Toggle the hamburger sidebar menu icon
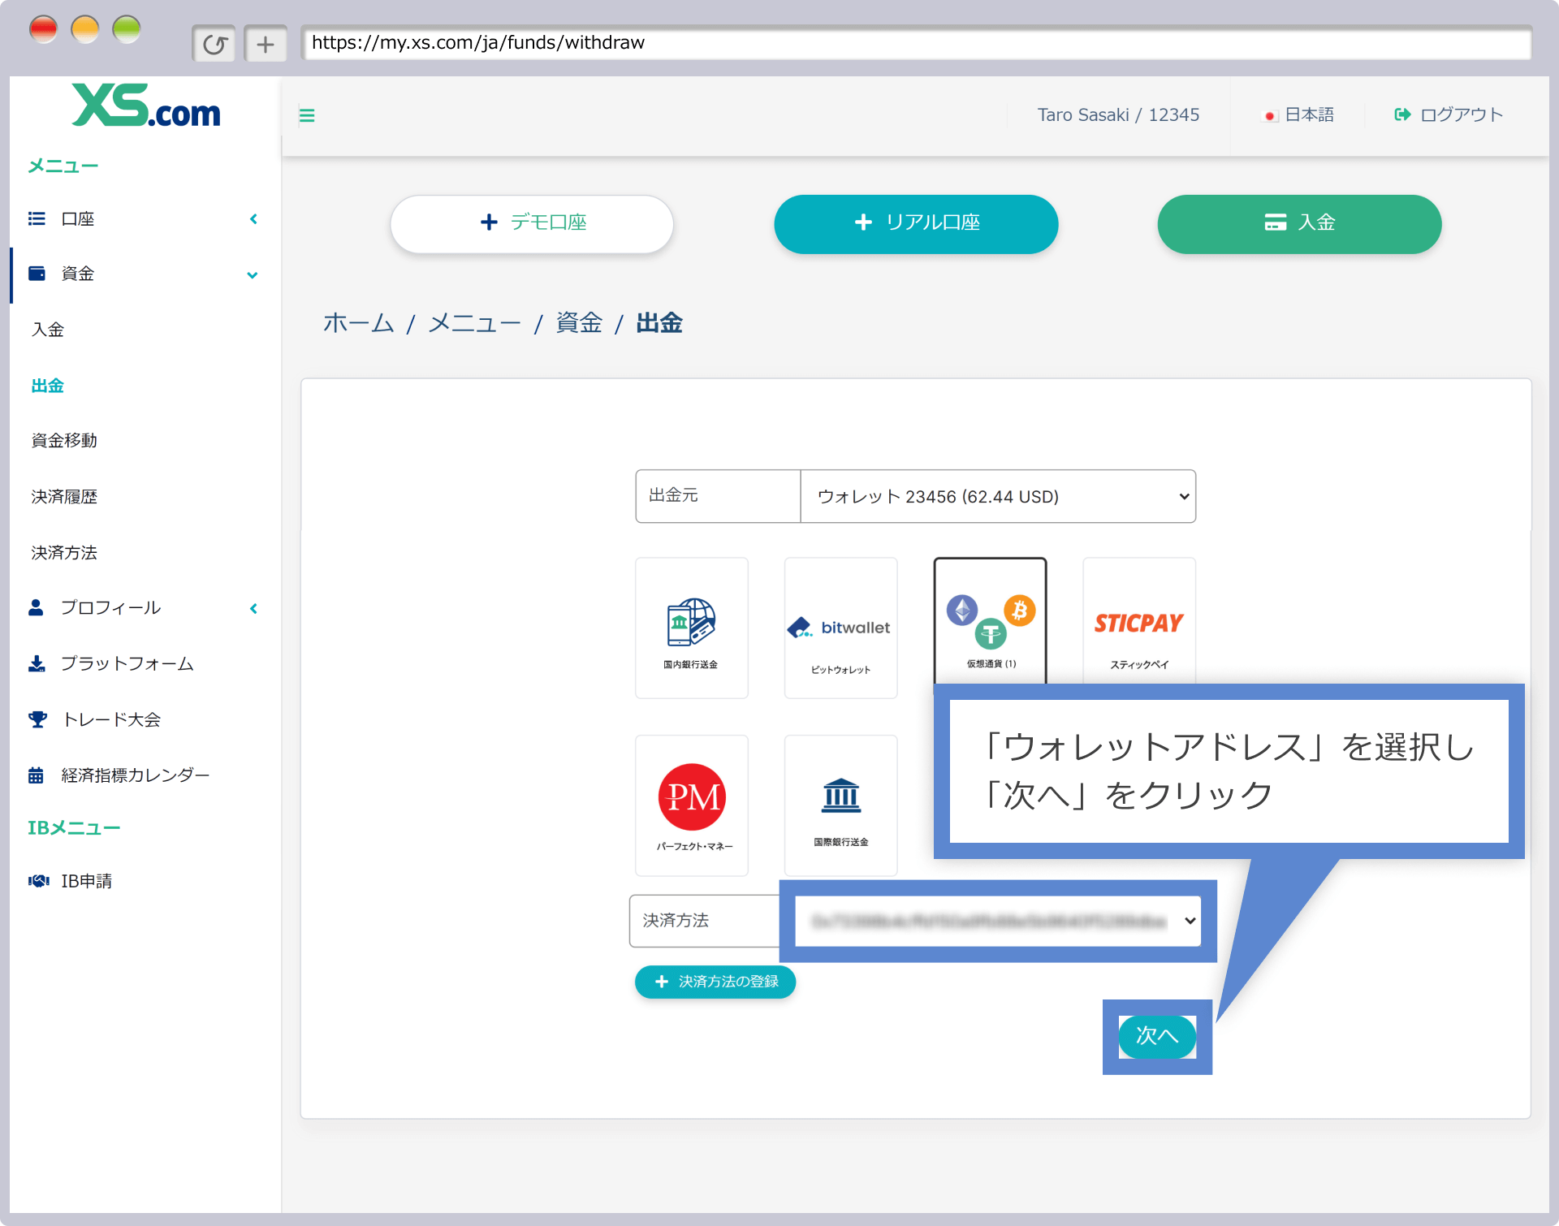 tap(307, 115)
